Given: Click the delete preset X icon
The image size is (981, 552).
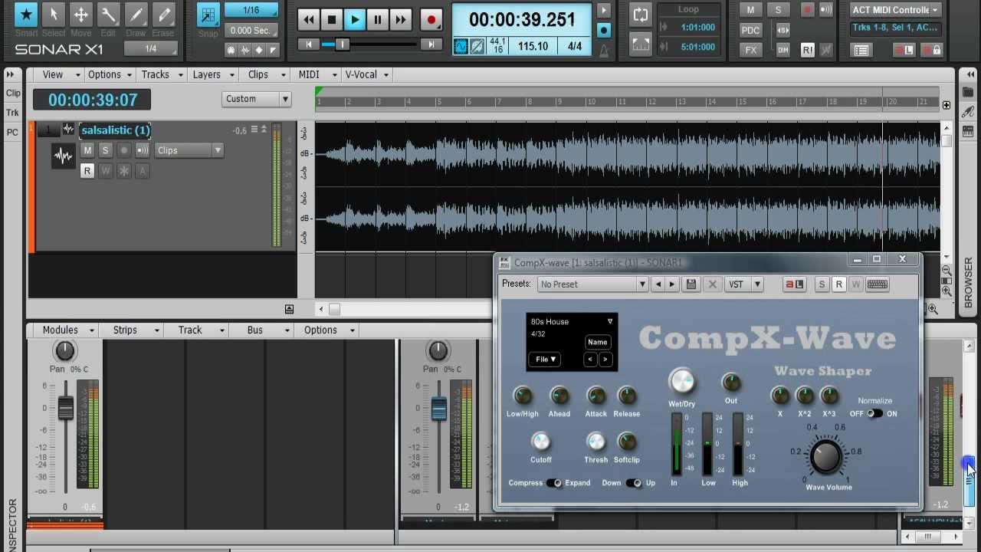Looking at the screenshot, I should [712, 284].
